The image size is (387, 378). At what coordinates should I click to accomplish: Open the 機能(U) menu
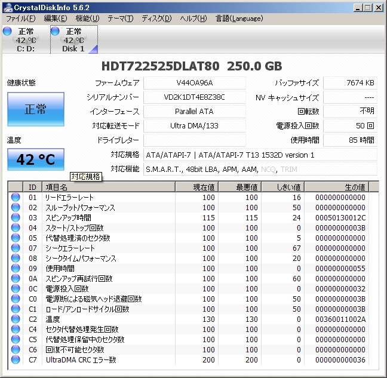[x=87, y=19]
